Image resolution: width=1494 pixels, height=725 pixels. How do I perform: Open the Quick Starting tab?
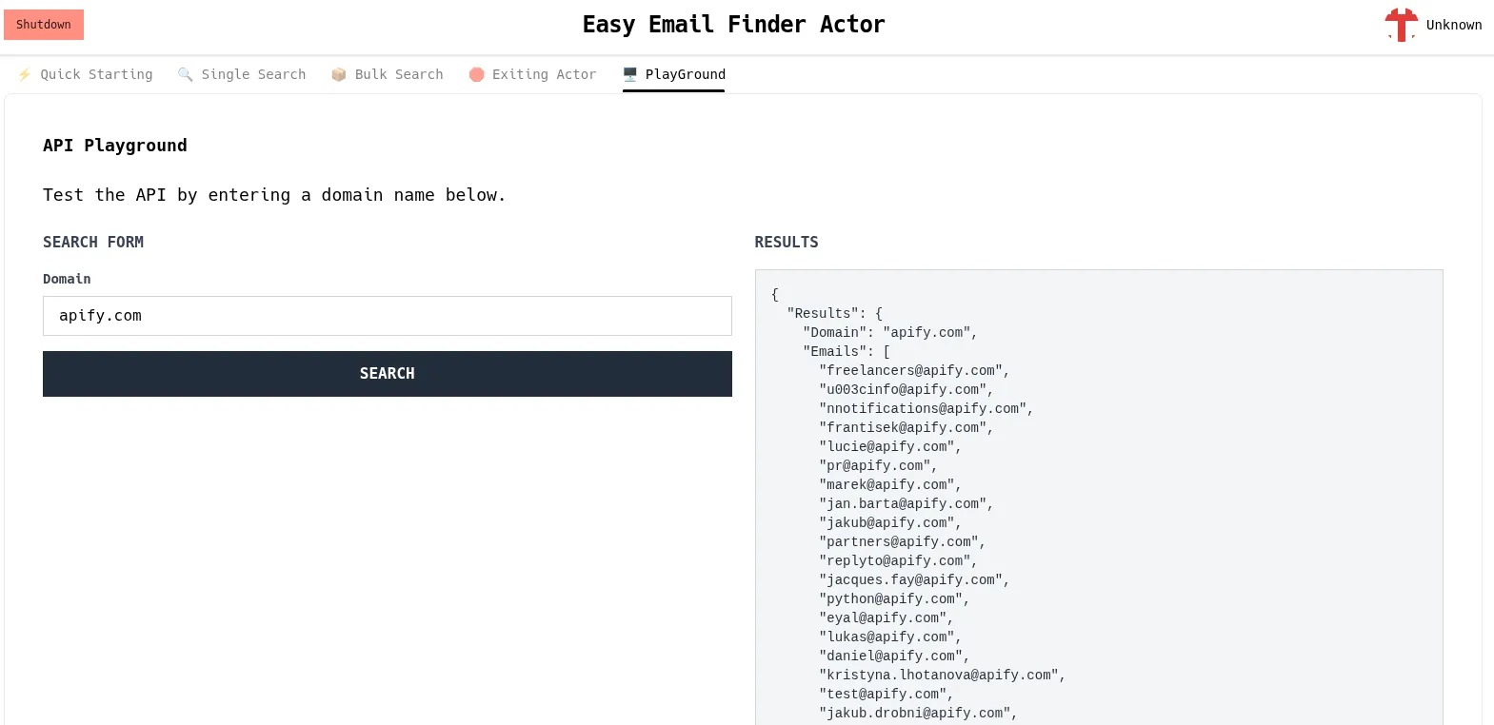[x=95, y=74]
